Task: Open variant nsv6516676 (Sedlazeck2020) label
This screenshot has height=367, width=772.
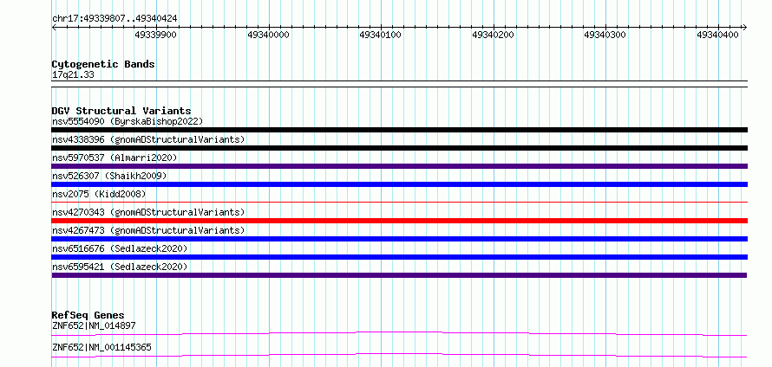Action: click(x=120, y=248)
